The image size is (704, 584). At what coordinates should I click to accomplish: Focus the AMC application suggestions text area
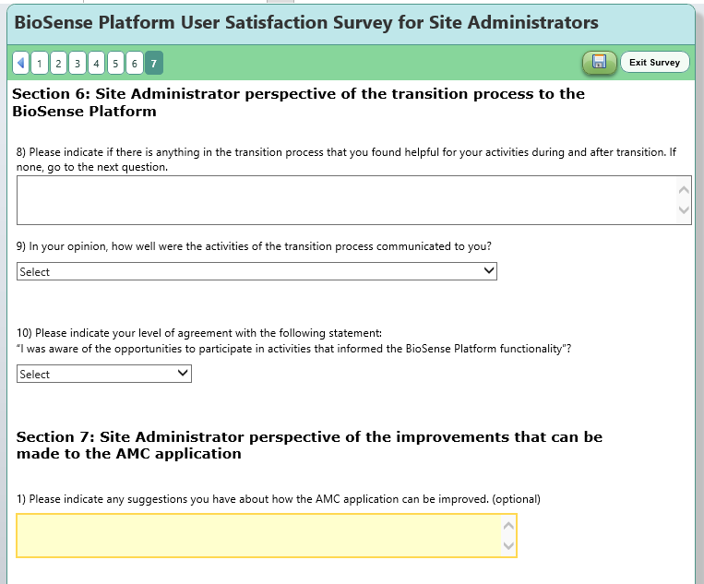pos(258,535)
